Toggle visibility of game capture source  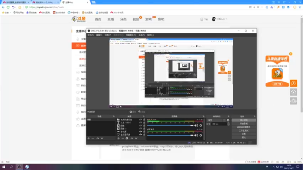pyautogui.click(x=141, y=131)
